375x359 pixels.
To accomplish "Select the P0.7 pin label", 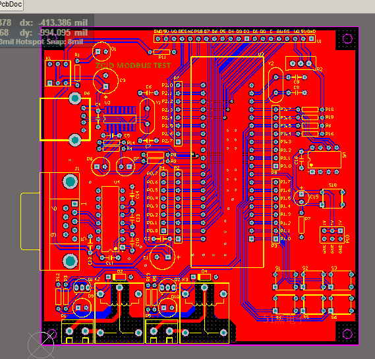I will tap(152, 174).
